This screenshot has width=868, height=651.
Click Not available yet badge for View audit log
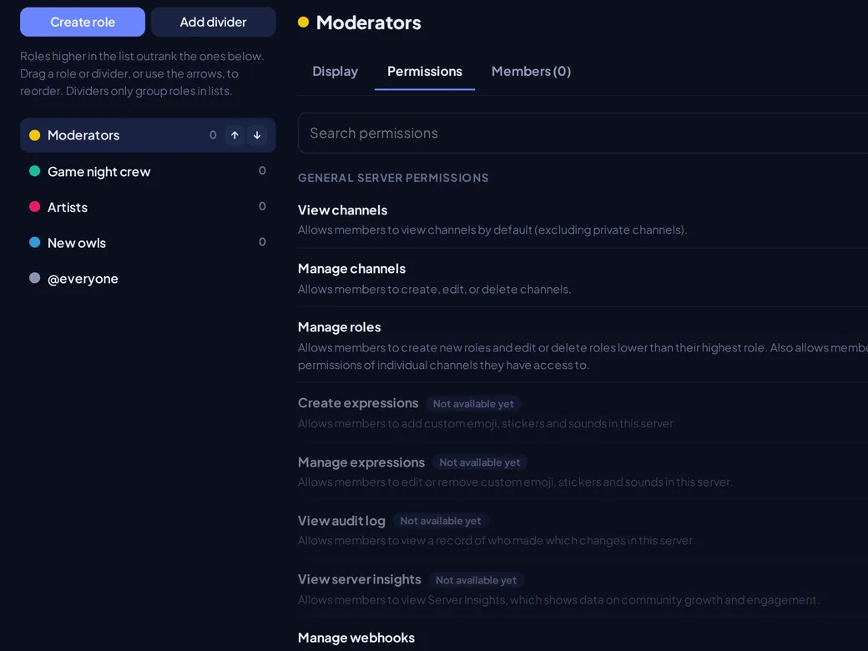pyautogui.click(x=441, y=521)
